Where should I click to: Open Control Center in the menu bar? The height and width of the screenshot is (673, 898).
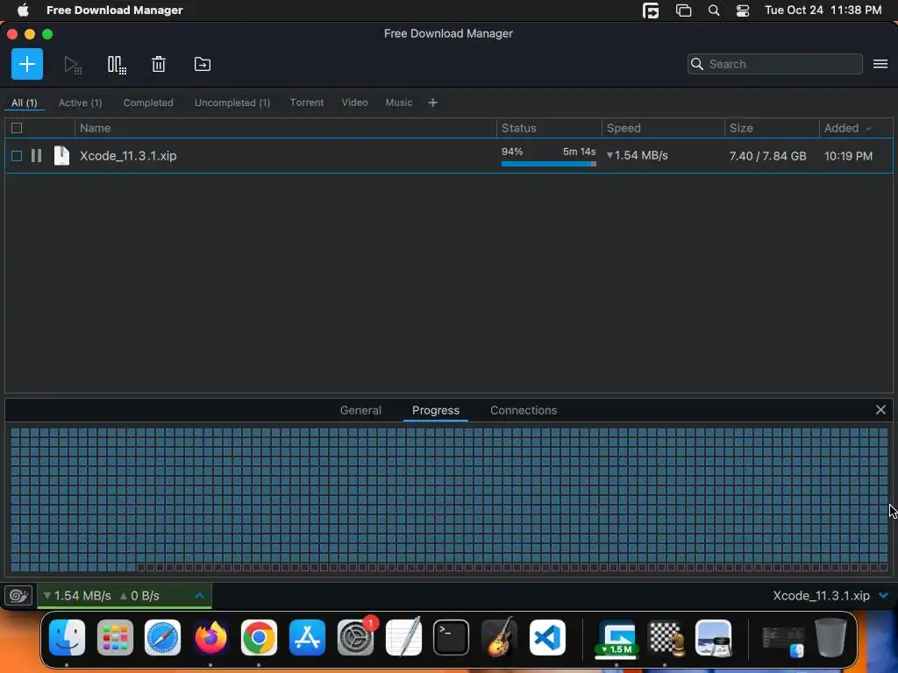coord(742,11)
